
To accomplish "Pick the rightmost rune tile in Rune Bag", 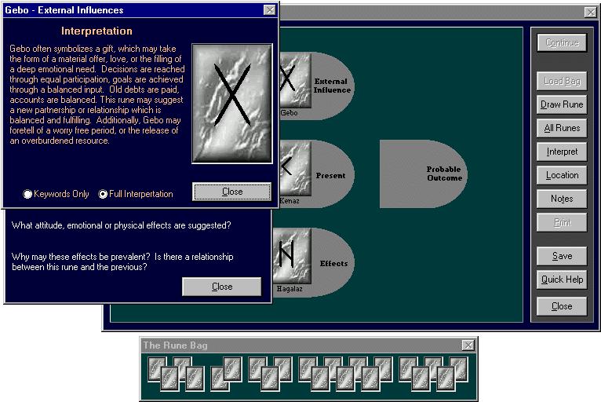I will [x=459, y=369].
